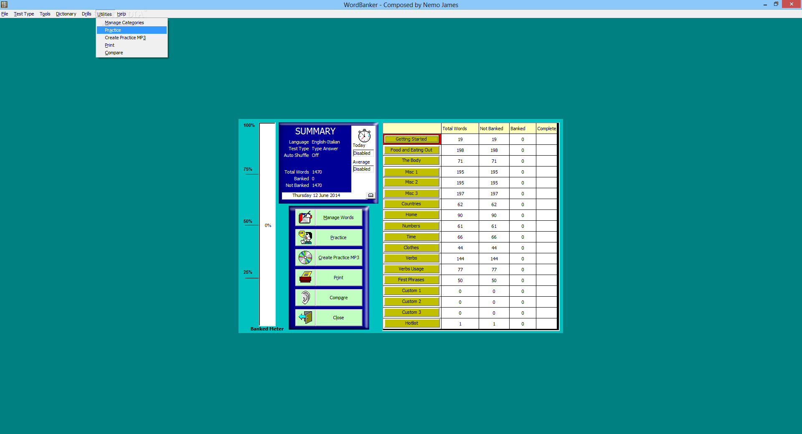Click the small icon beside the date
The height and width of the screenshot is (434, 802).
[371, 195]
